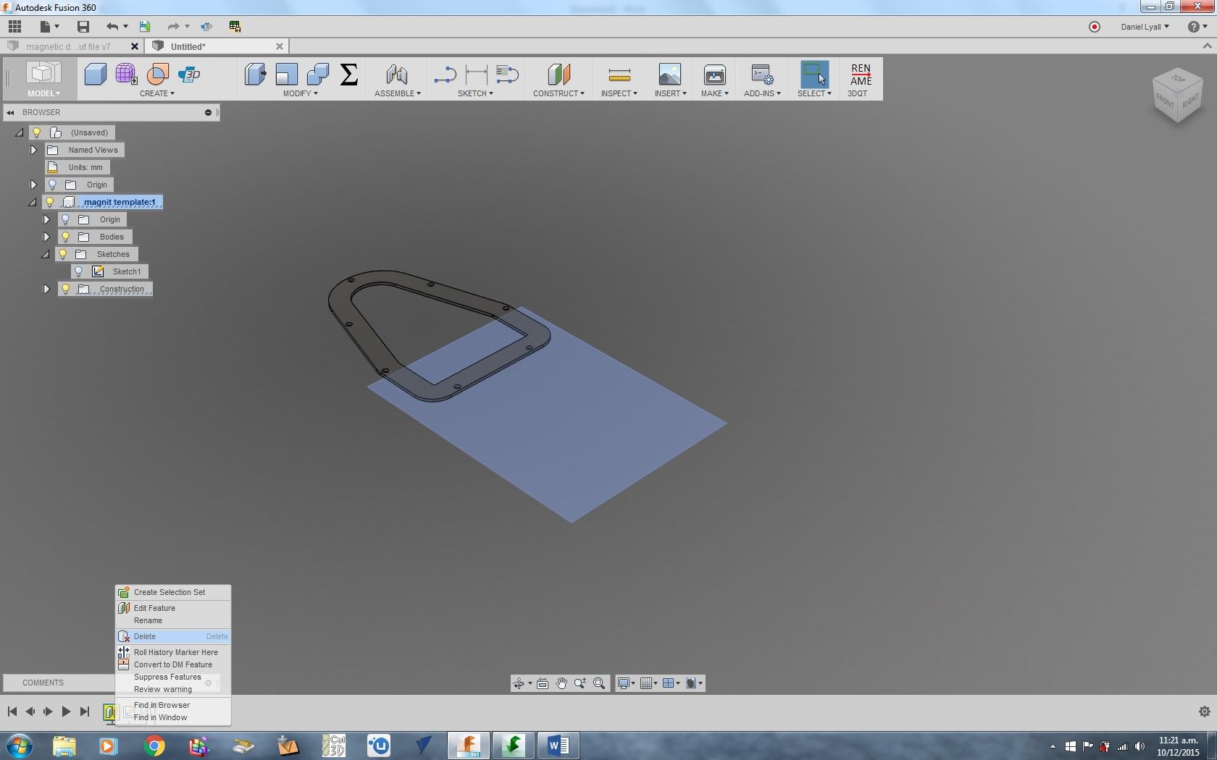Click the Insert image icon
This screenshot has width=1217, height=760.
point(670,74)
